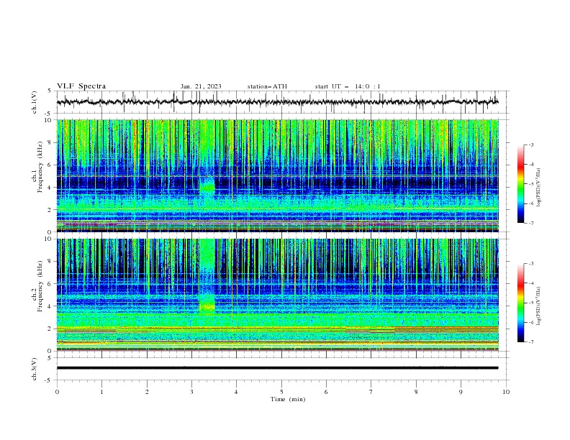Image resolution: width=570 pixels, height=440 pixels.
Task: Click time axis tick label '4'
Action: click(x=236, y=392)
